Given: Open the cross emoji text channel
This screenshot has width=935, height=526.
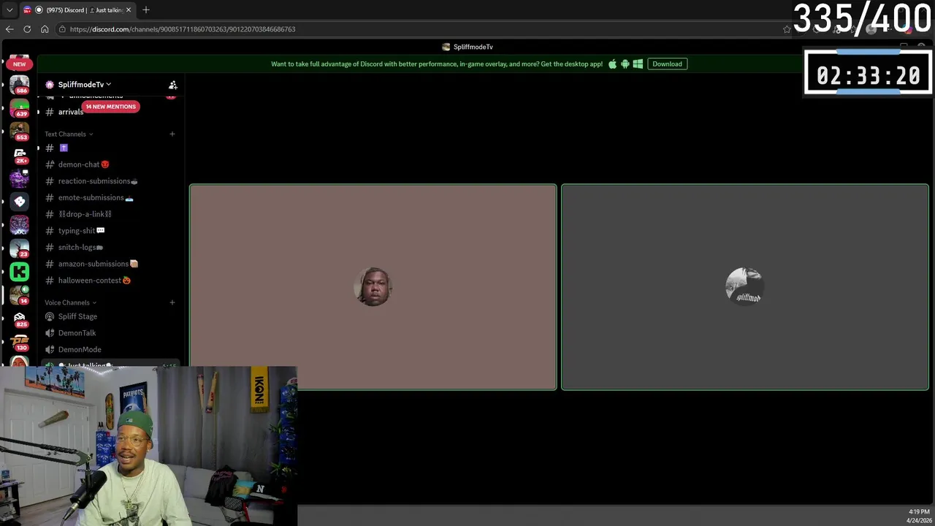Looking at the screenshot, I should [110, 148].
